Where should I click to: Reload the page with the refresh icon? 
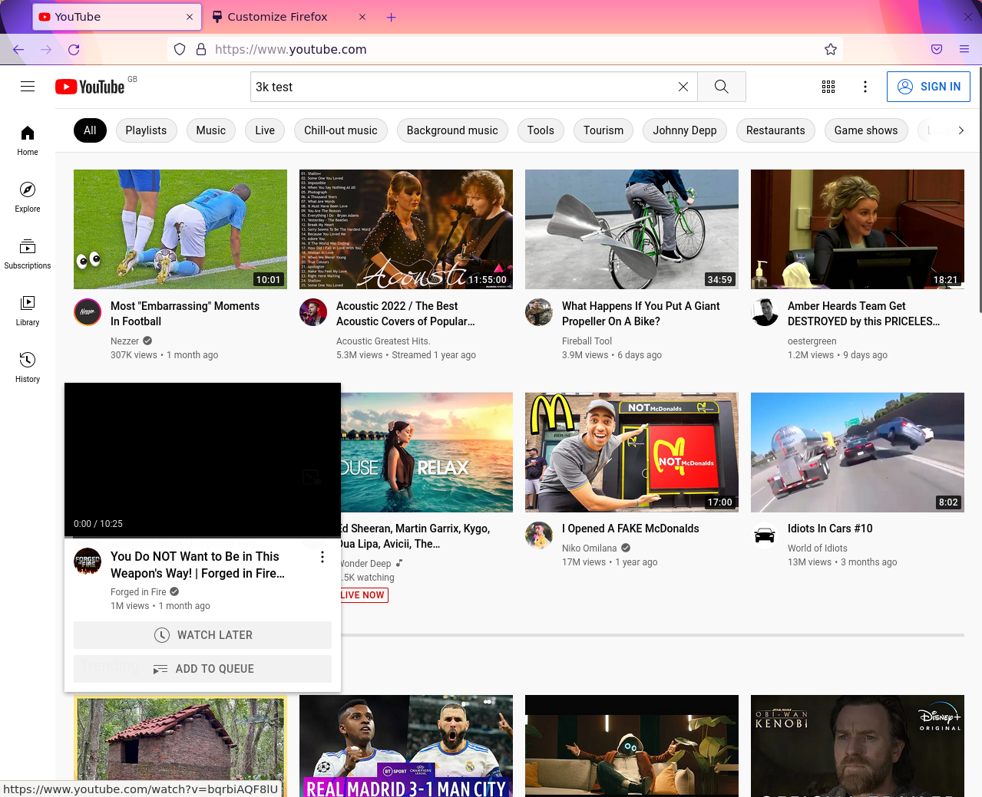(x=74, y=49)
